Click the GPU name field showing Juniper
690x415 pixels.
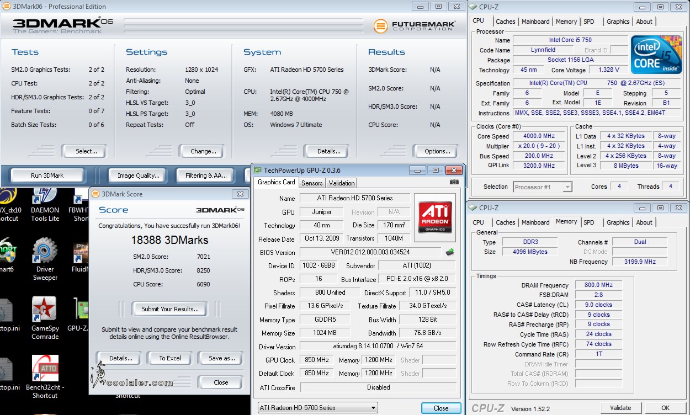pyautogui.click(x=322, y=212)
